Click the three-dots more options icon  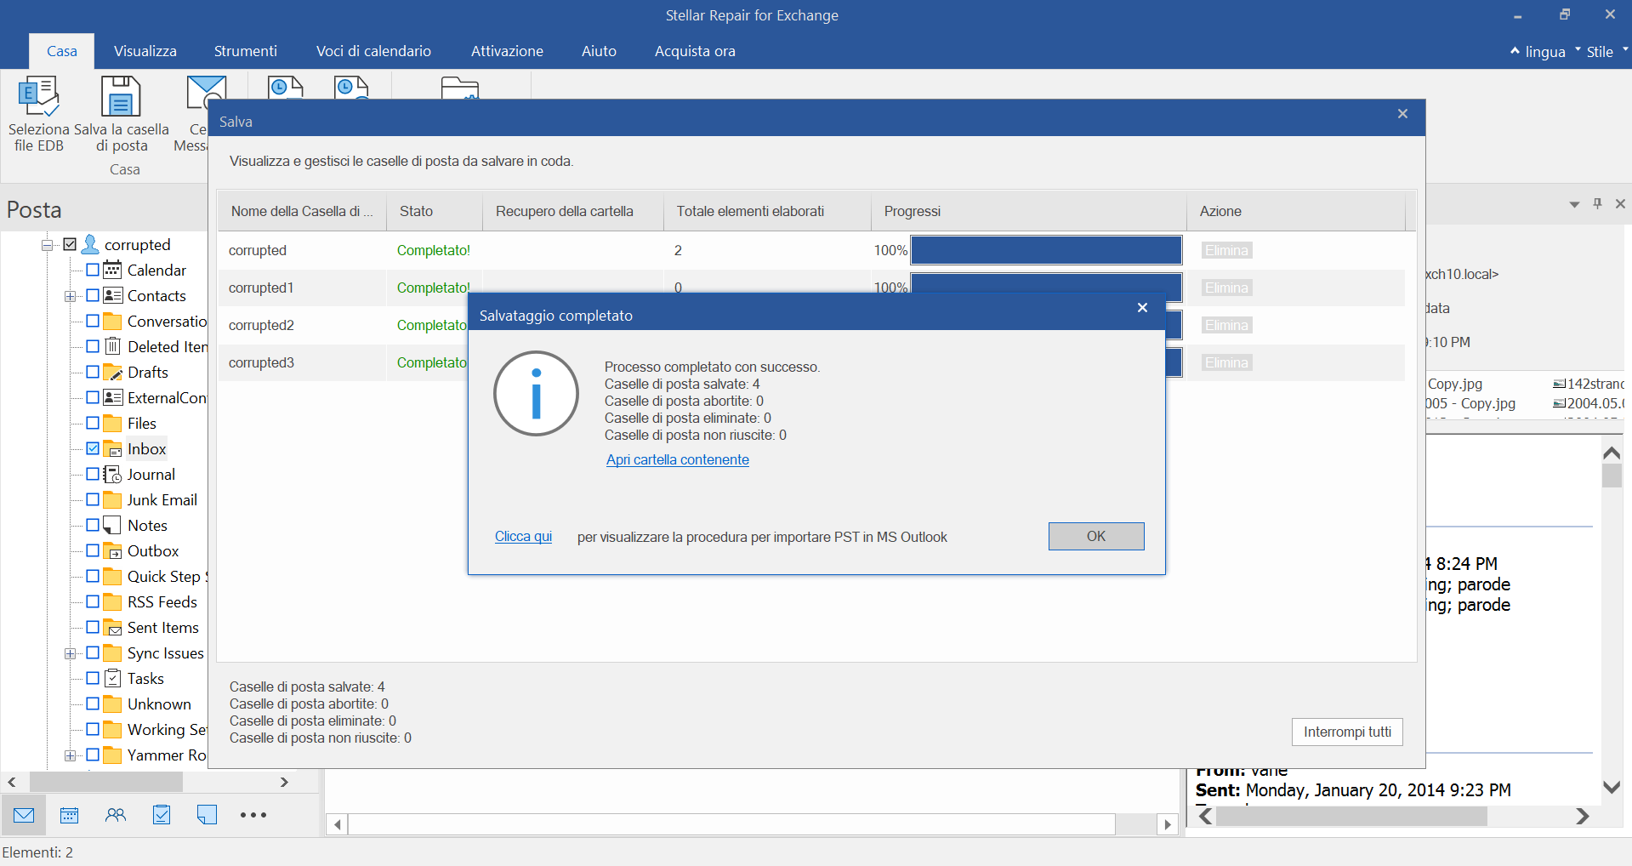point(253,815)
